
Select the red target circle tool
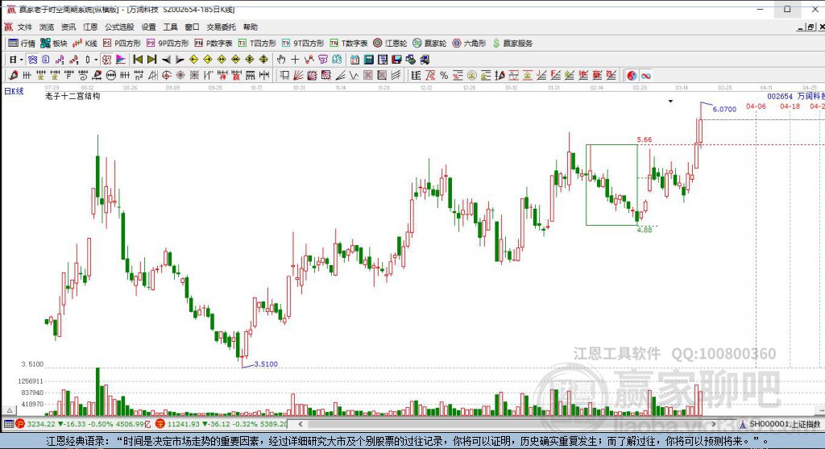(x=166, y=75)
